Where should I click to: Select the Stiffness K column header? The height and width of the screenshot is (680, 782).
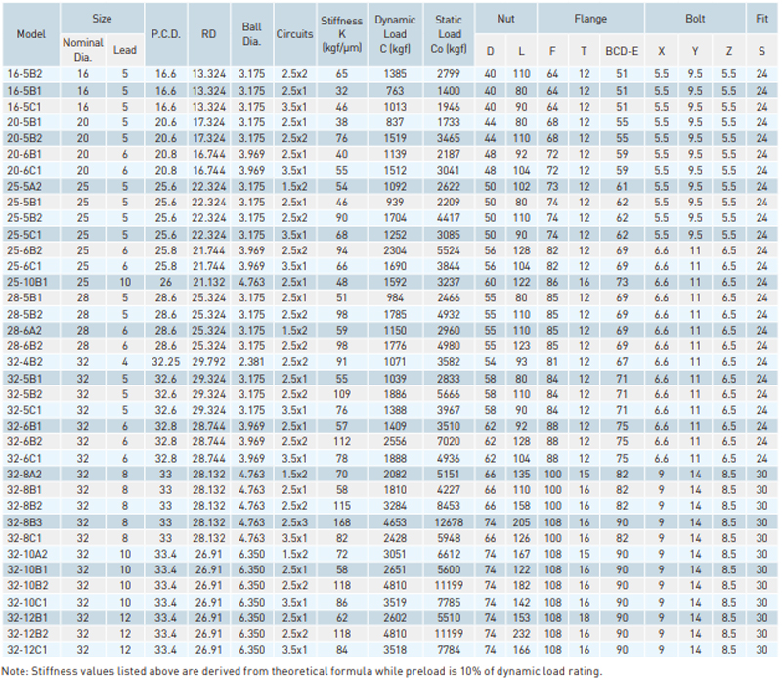[342, 33]
